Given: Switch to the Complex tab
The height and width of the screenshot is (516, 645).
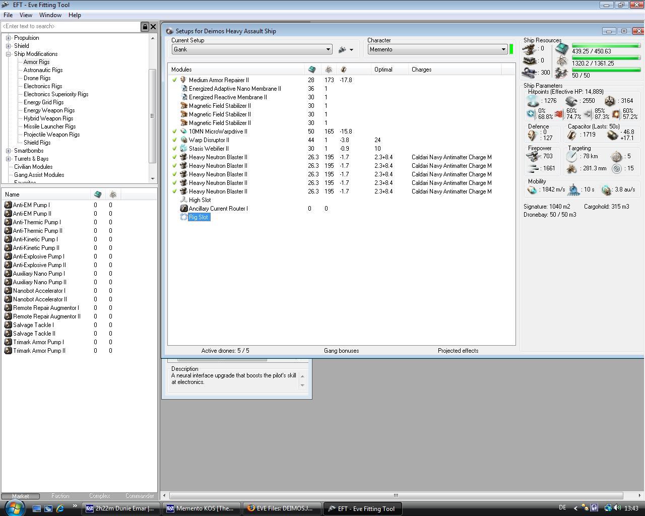Looking at the screenshot, I should pyautogui.click(x=99, y=496).
